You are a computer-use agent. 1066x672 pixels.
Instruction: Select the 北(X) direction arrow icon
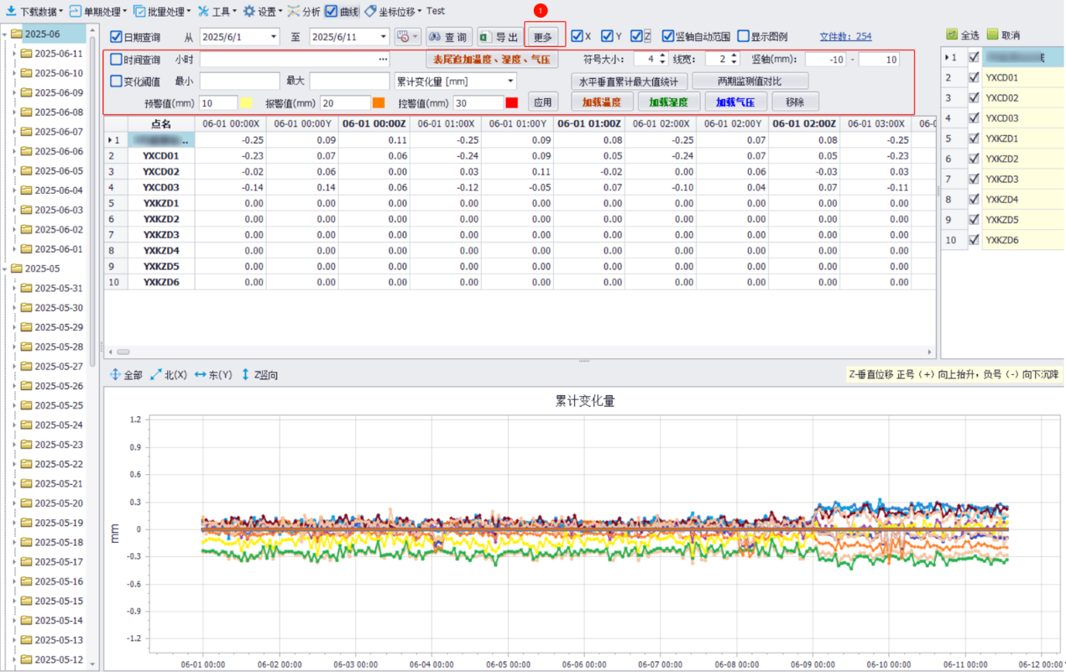[x=155, y=375]
